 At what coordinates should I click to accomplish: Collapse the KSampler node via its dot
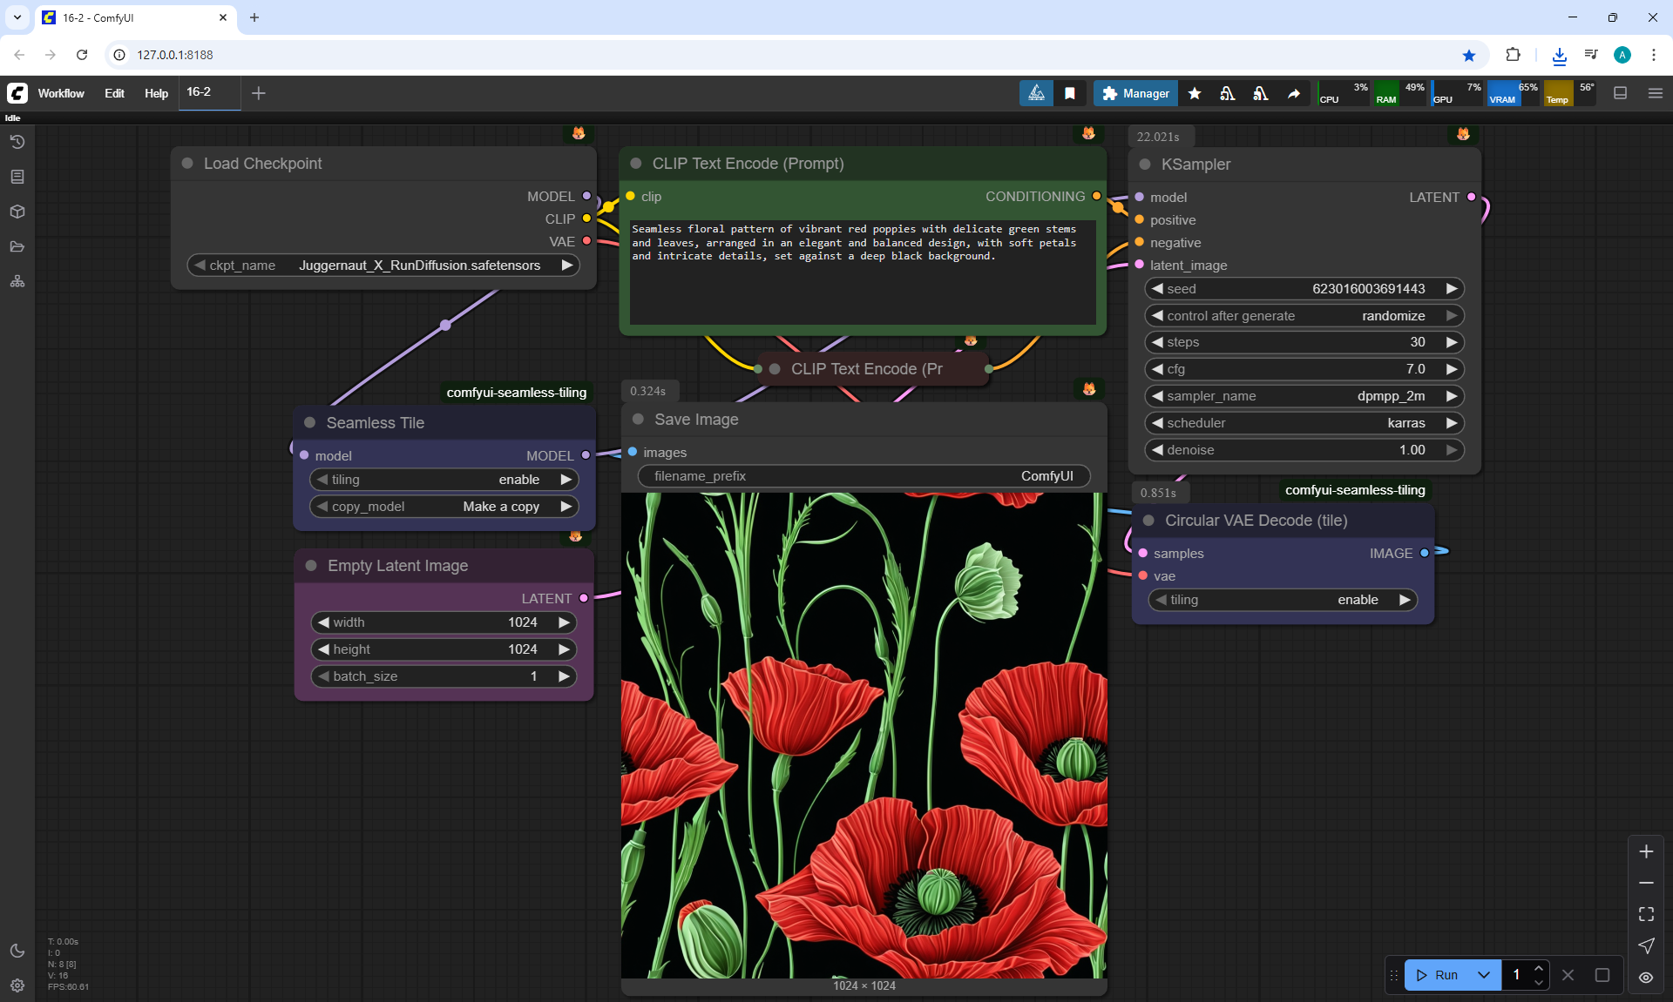[x=1145, y=165]
